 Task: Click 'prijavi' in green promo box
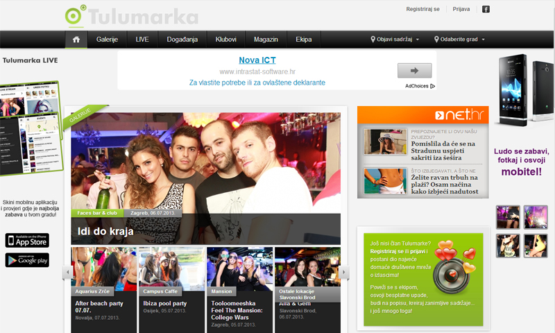click(418, 251)
